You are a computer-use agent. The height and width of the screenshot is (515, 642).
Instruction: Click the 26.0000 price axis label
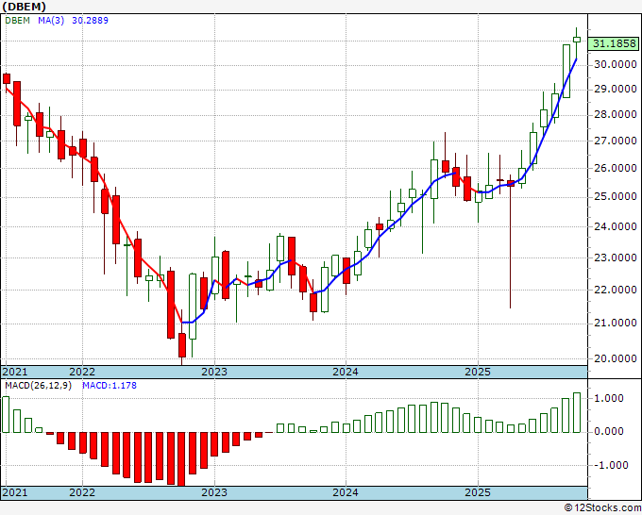point(615,168)
